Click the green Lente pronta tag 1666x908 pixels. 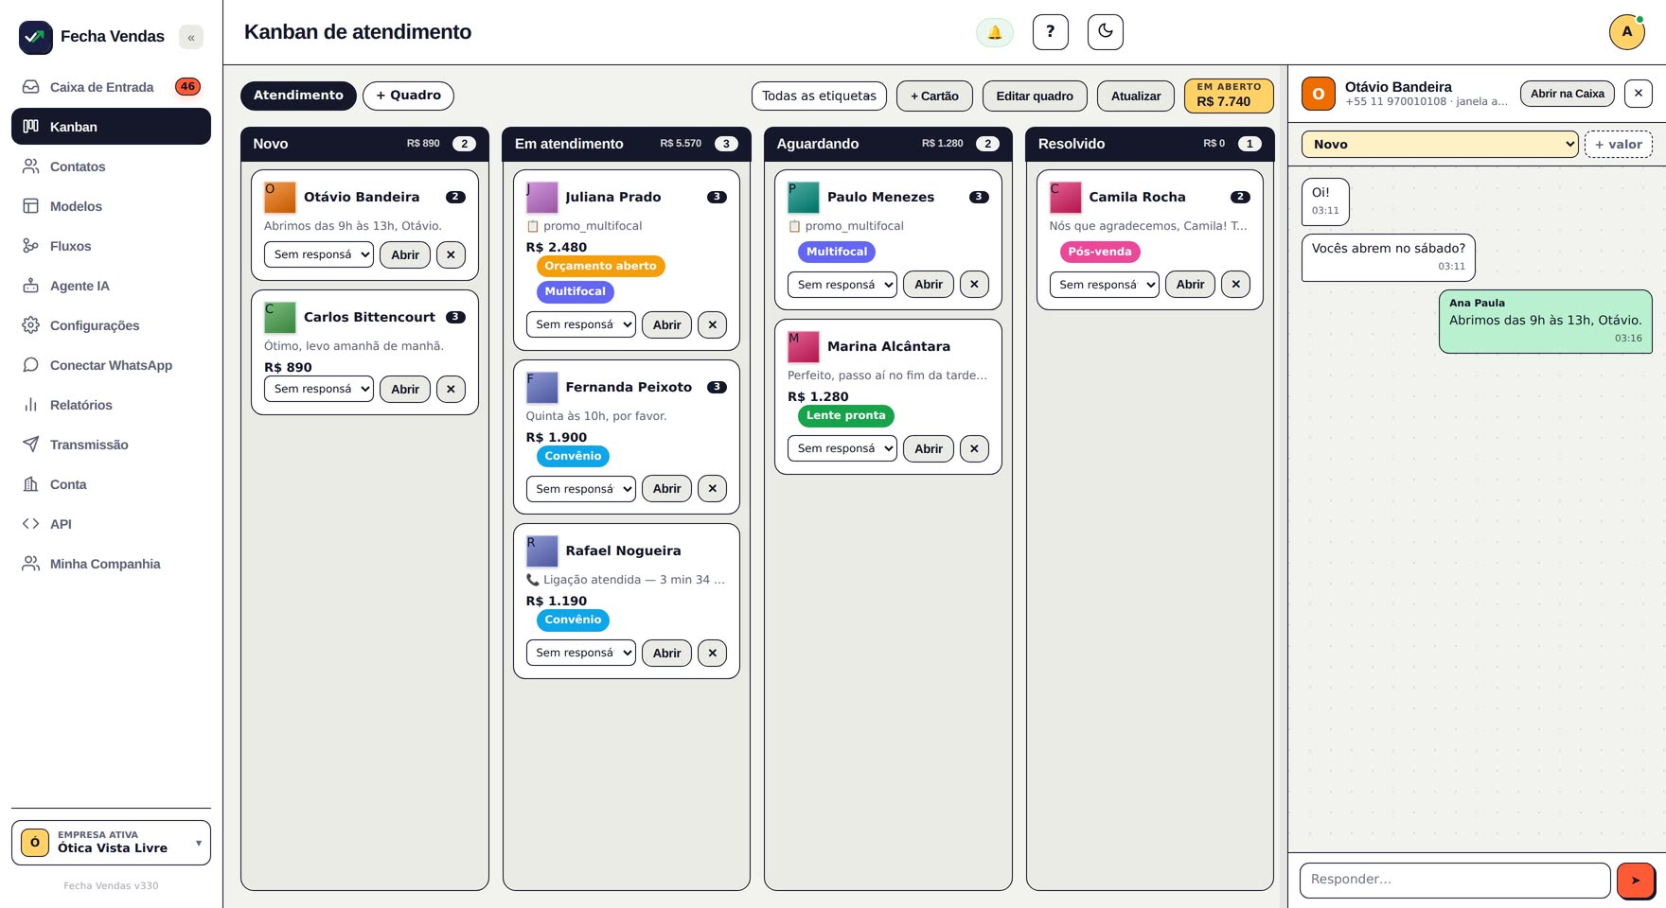pyautogui.click(x=846, y=416)
